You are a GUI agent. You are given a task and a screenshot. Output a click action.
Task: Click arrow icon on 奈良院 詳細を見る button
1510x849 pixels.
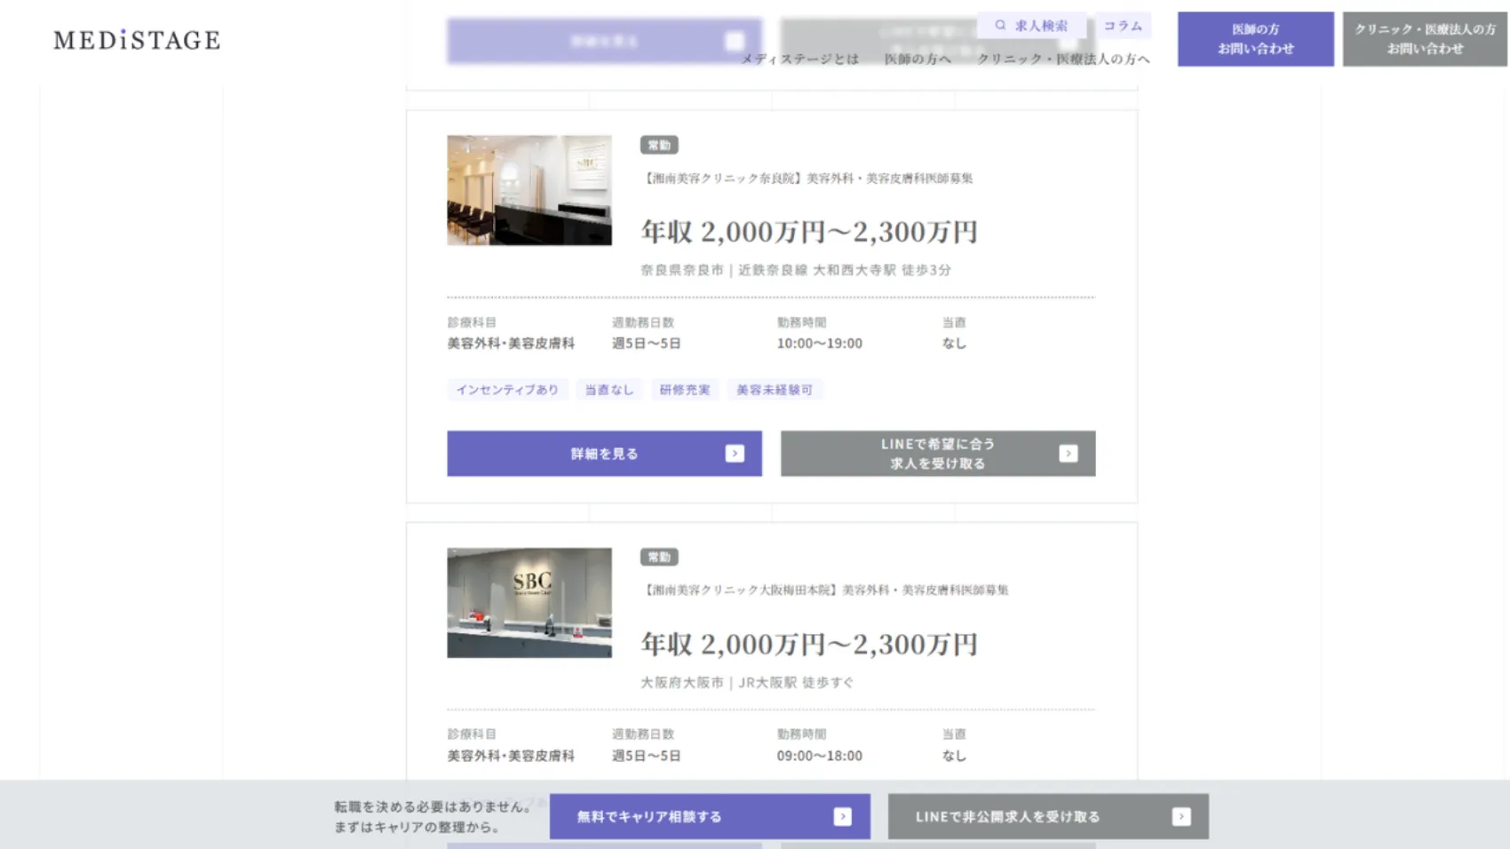(735, 454)
